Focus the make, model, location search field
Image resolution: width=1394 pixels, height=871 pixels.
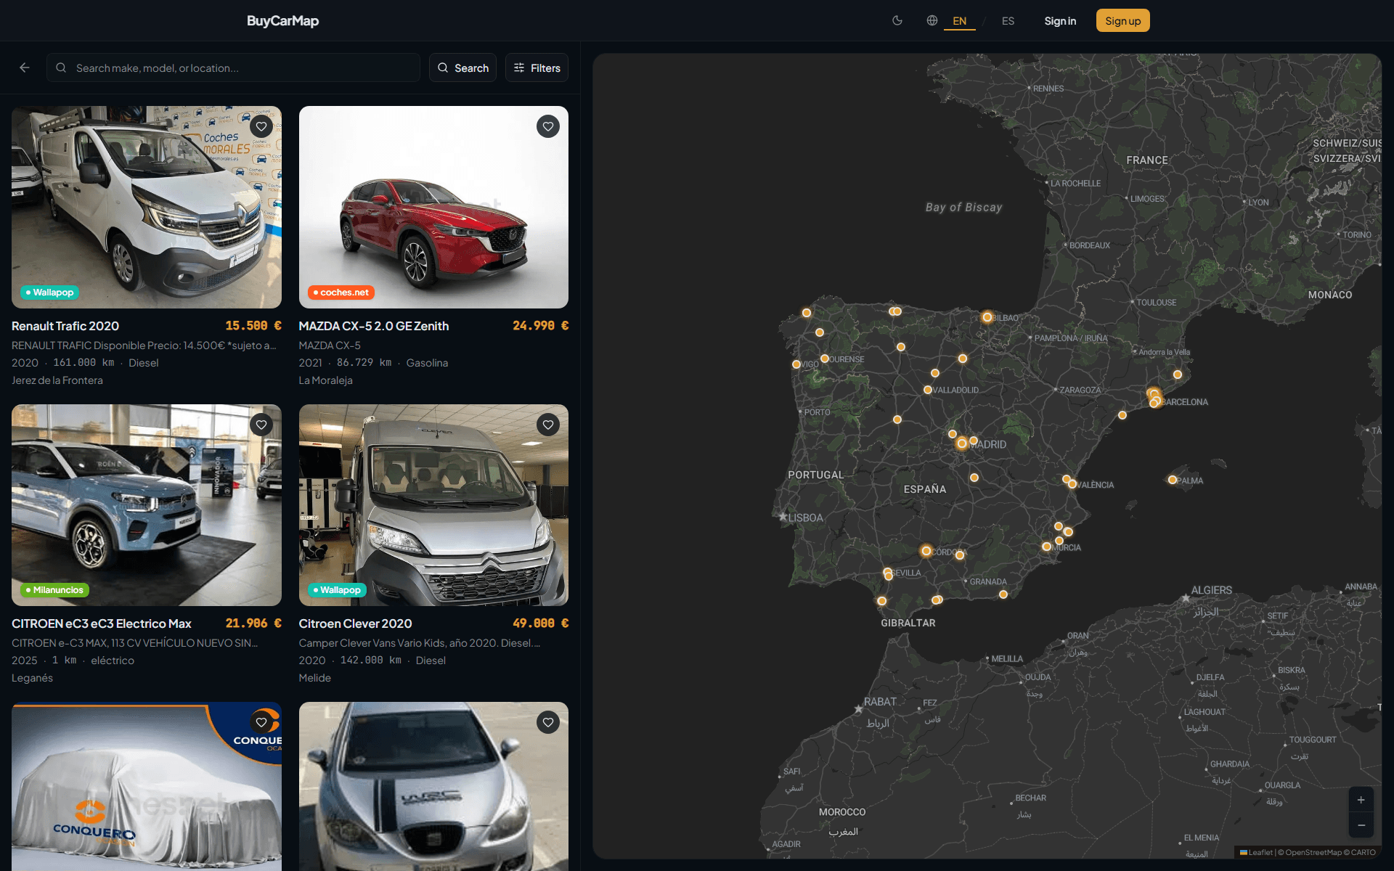click(234, 68)
